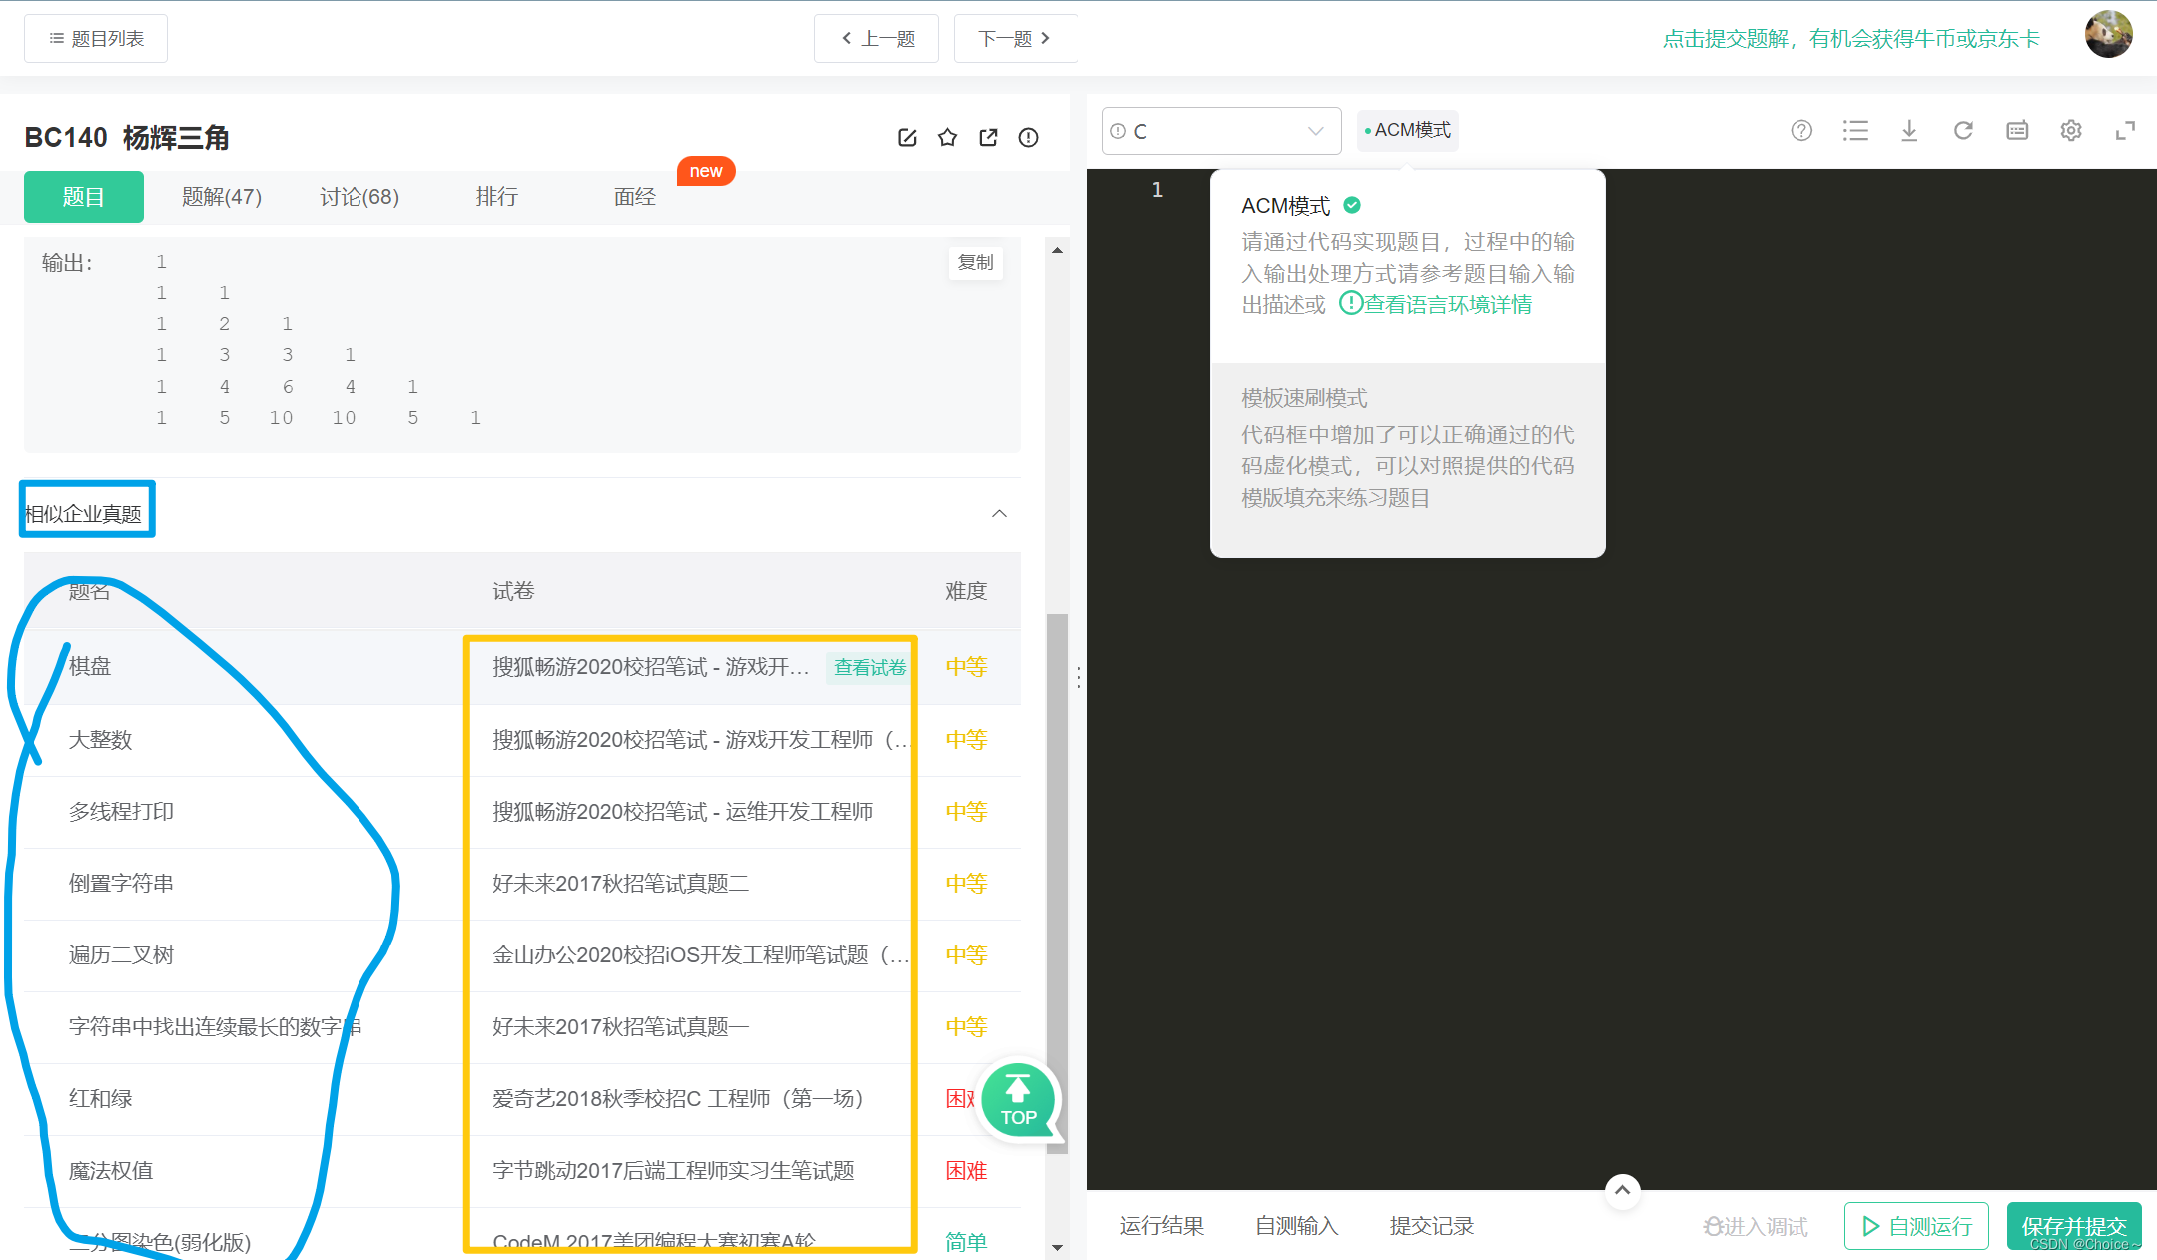2157x1260 pixels.
Task: Favorite the problem with the star icon
Action: click(948, 138)
